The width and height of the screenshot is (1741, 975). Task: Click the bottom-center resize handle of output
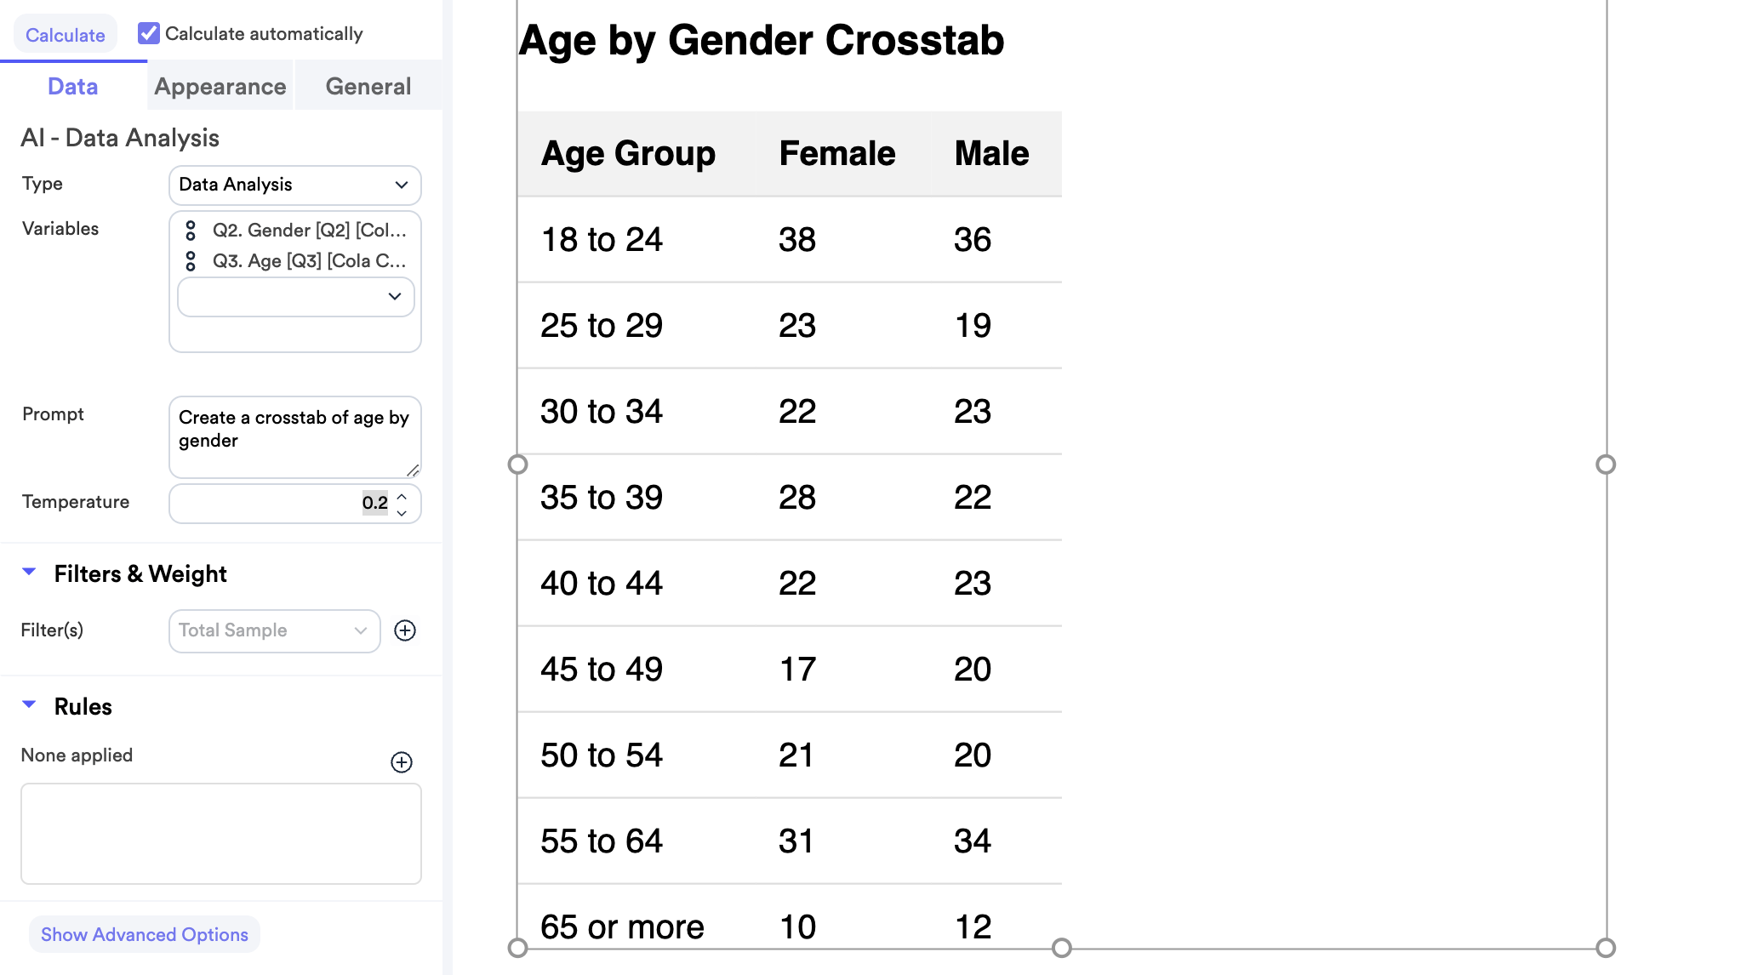click(1061, 948)
